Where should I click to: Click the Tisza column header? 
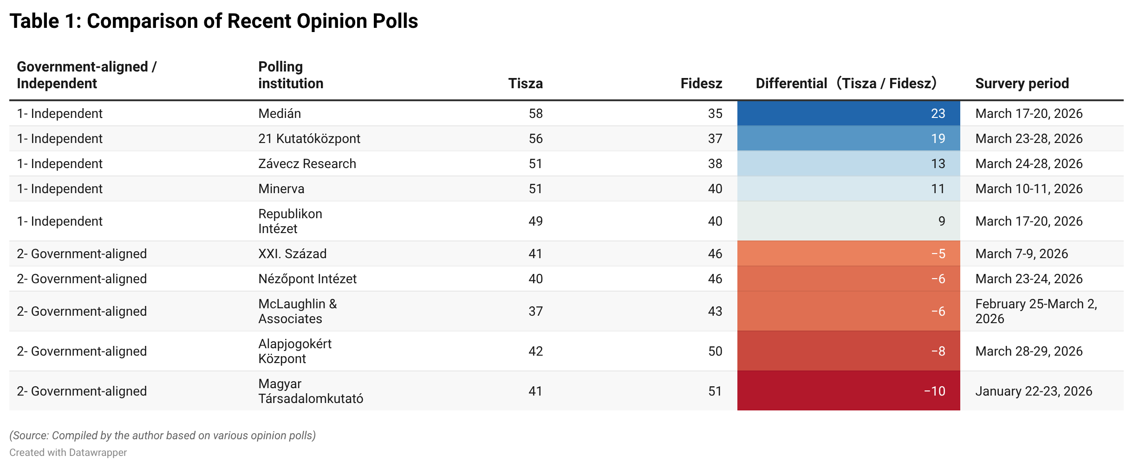tap(525, 84)
